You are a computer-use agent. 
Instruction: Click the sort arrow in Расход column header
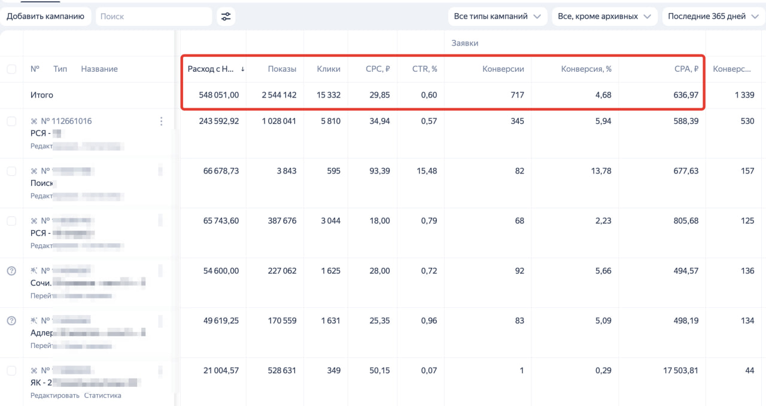(x=242, y=69)
